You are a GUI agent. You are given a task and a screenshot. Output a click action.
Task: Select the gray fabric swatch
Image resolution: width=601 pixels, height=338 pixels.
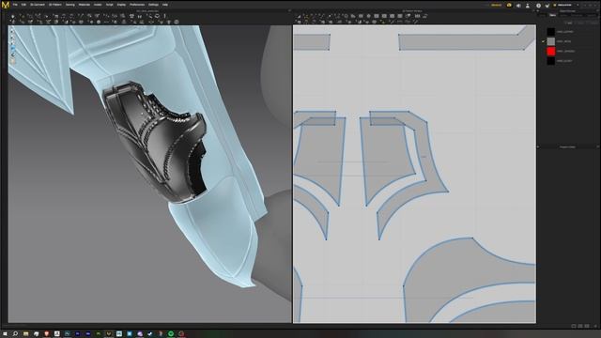[x=551, y=41]
